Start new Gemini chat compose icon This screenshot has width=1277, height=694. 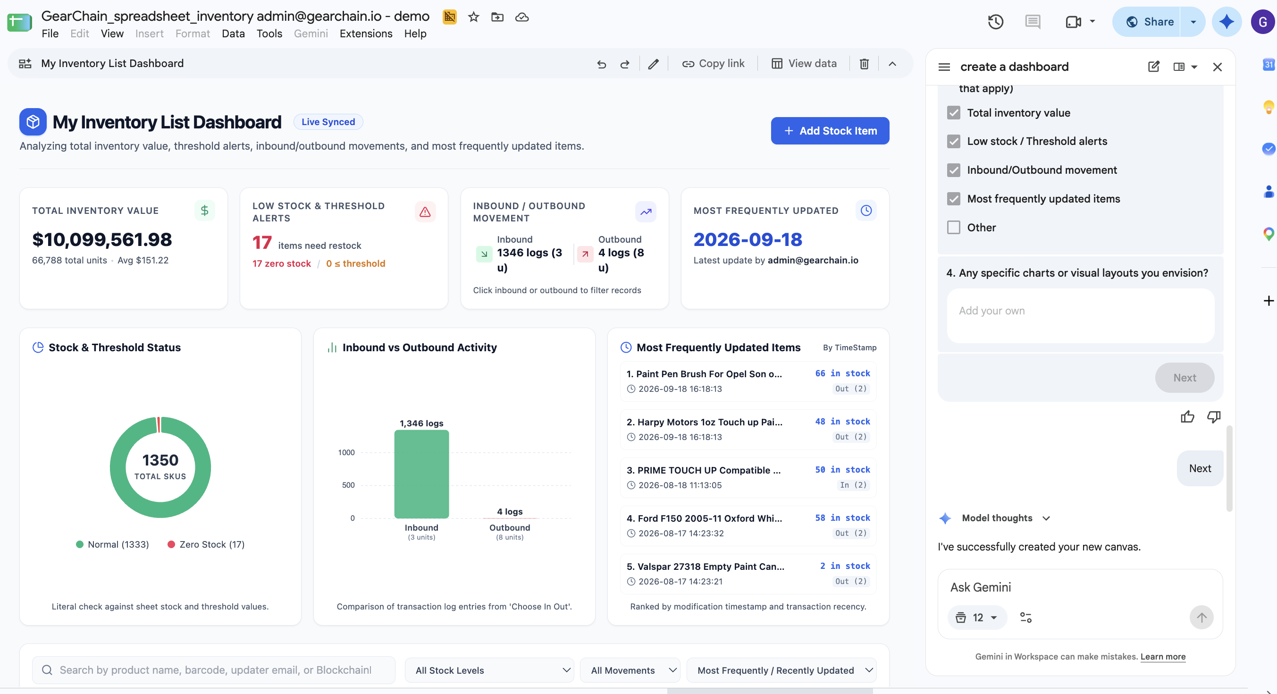tap(1153, 67)
